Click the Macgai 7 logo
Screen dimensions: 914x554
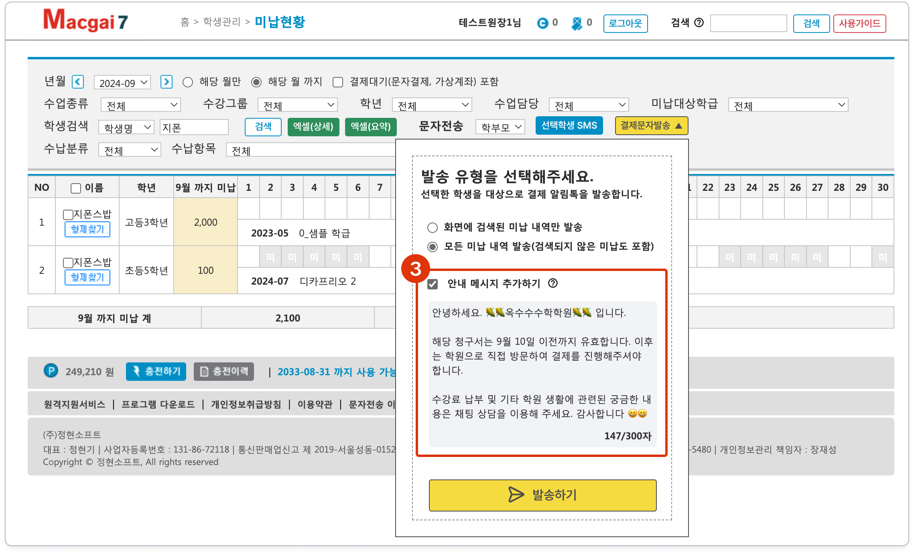point(85,21)
